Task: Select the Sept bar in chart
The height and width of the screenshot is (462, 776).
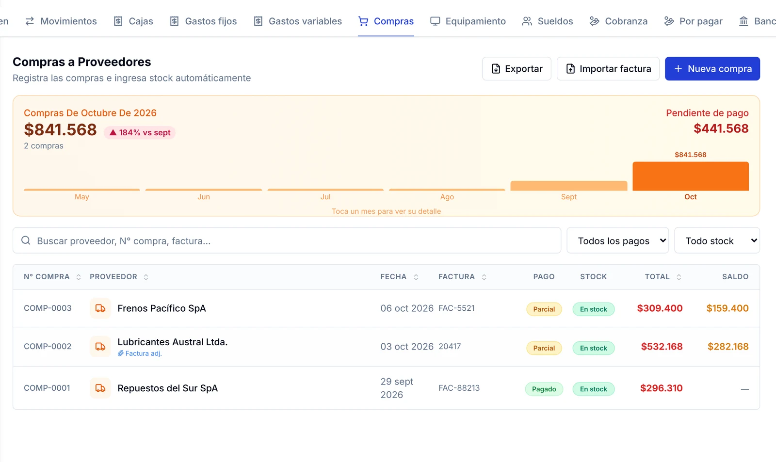Action: [569, 186]
